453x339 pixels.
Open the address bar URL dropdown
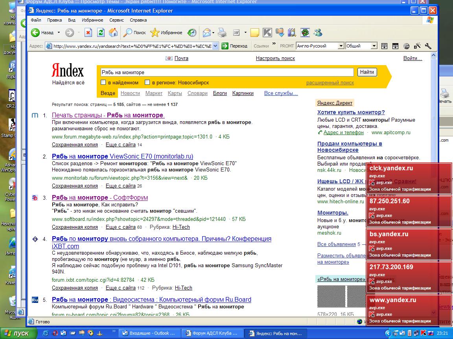point(215,46)
